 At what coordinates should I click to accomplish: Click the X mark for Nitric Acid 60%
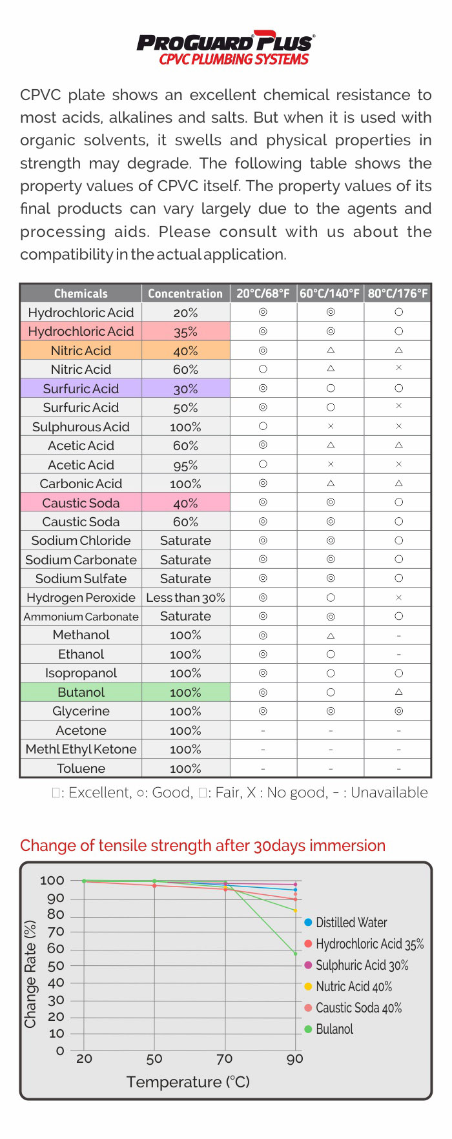tap(398, 368)
